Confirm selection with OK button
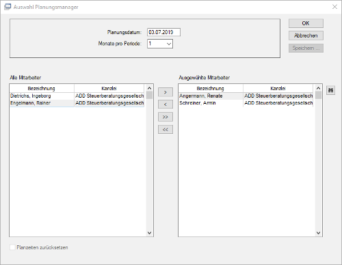Viewport: 342px width, 265px height. point(306,23)
